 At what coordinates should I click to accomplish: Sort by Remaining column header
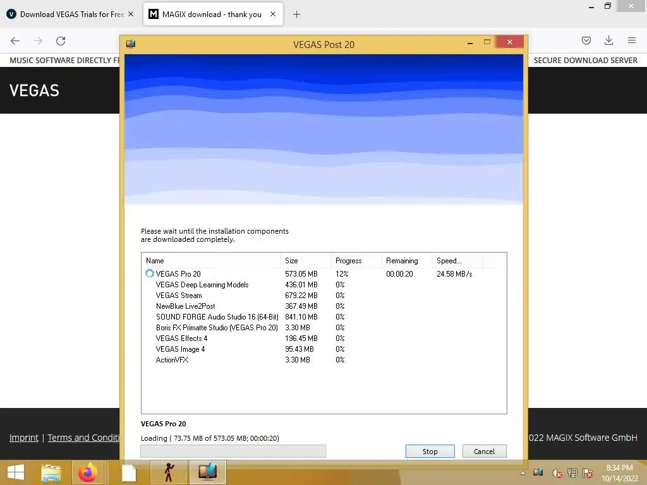407,261
